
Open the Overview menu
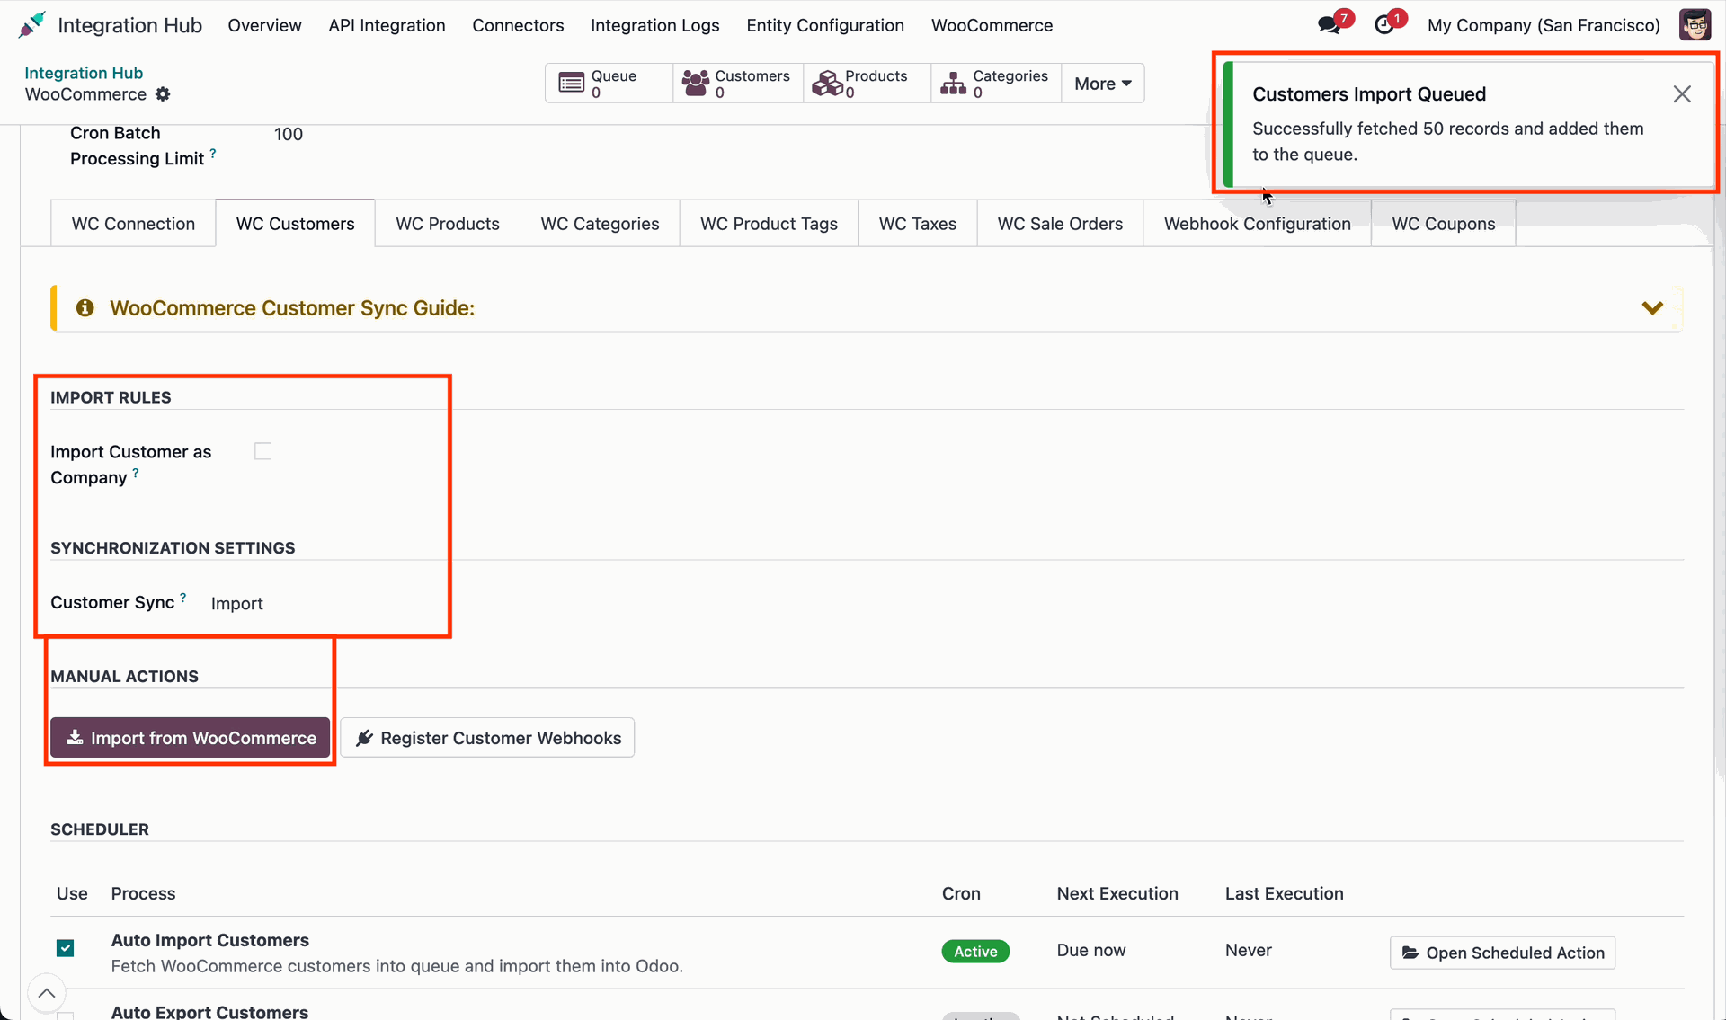pyautogui.click(x=264, y=25)
